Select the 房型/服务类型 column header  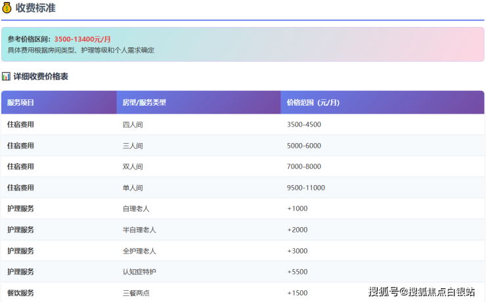[x=144, y=102]
